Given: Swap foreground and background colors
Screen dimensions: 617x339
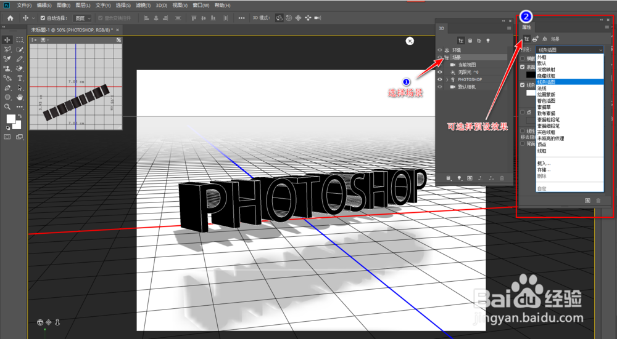Looking at the screenshot, I should pyautogui.click(x=20, y=116).
